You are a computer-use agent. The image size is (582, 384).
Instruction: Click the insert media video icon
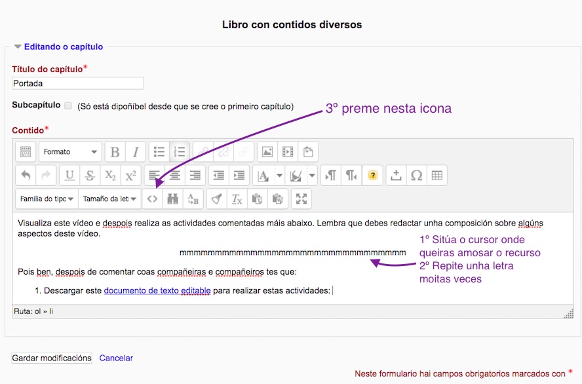(287, 152)
